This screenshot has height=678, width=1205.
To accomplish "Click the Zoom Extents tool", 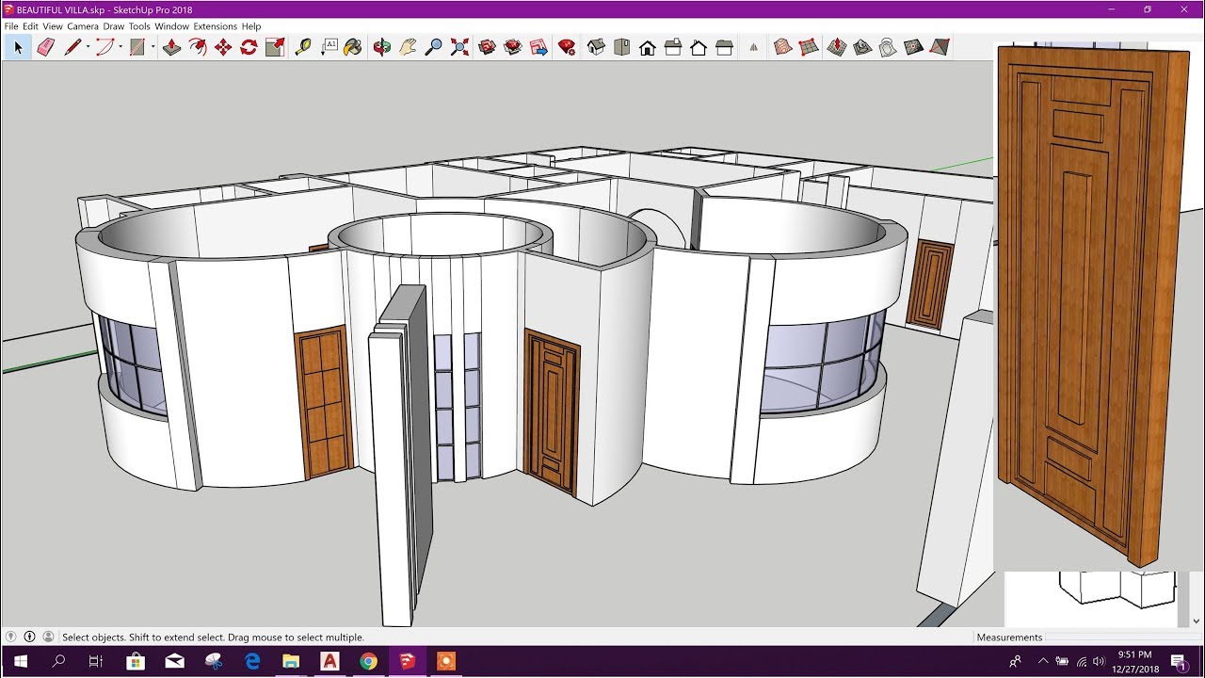I will click(459, 47).
